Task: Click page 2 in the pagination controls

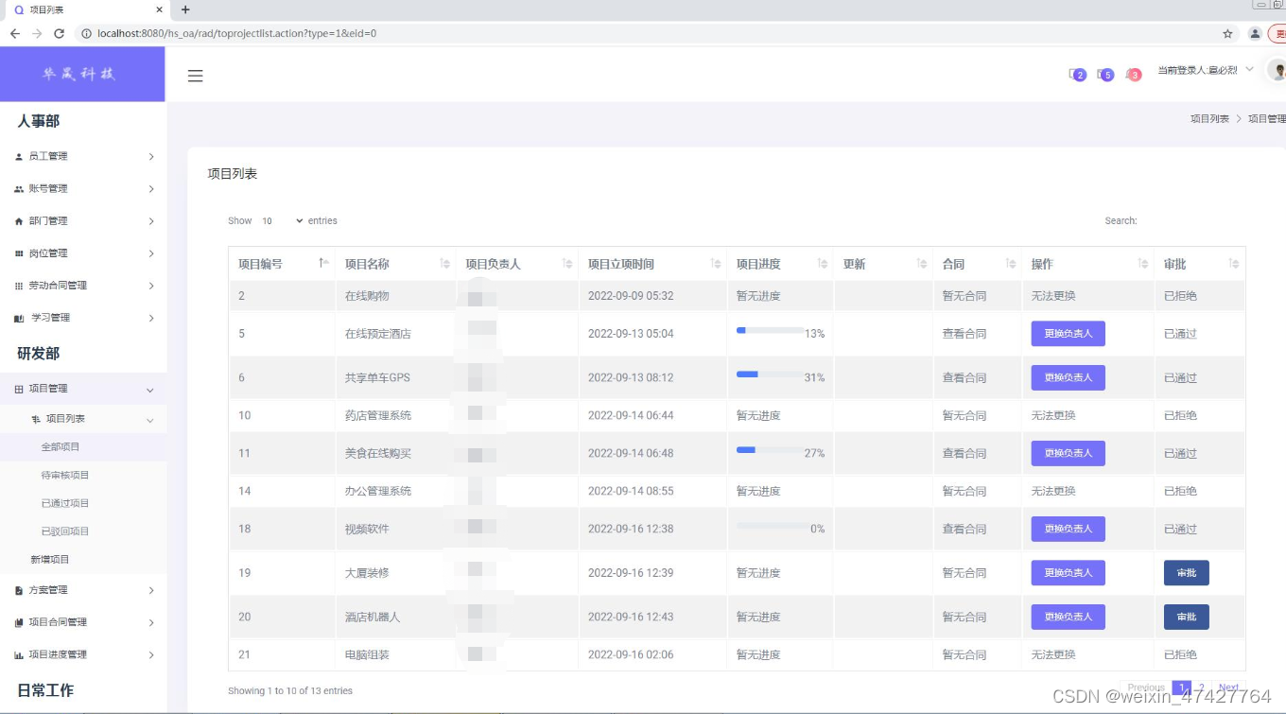Action: click(1201, 688)
